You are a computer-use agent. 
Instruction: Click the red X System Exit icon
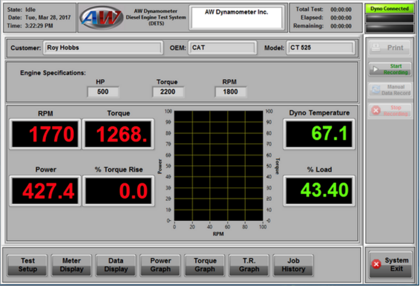point(377,264)
